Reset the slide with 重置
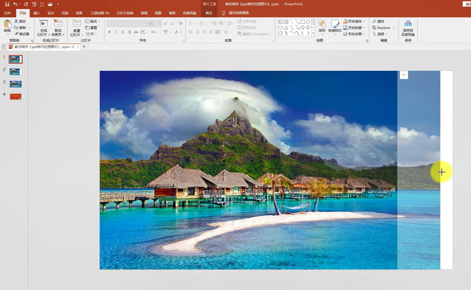This screenshot has height=290, width=471. pyautogui.click(x=91, y=28)
